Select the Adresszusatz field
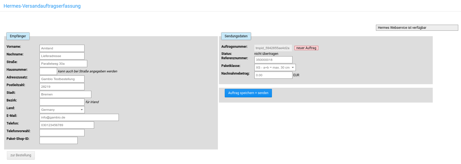The image size is (461, 164). [x=62, y=79]
